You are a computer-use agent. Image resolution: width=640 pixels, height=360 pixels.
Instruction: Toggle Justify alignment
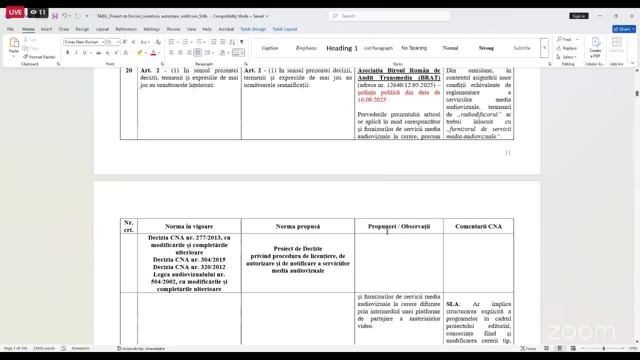197,52
